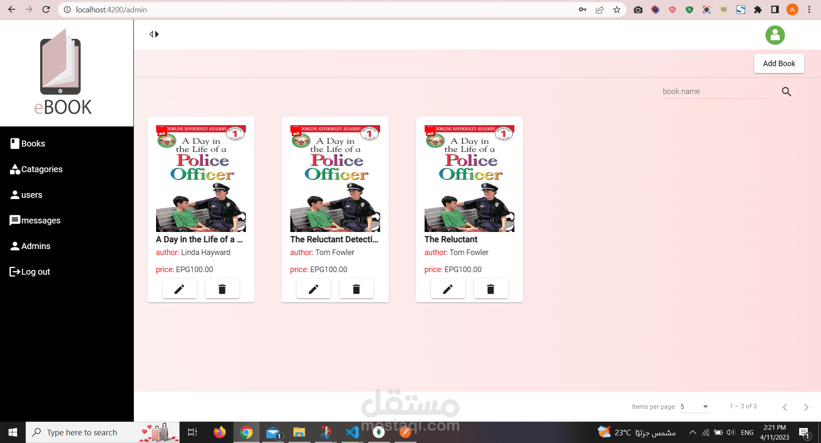Viewport: 821px width, 443px height.
Task: Open the weather widget showing 23°C
Action: click(637, 432)
